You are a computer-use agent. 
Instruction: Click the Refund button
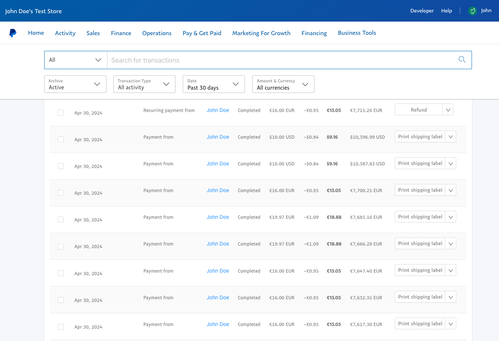(x=419, y=110)
